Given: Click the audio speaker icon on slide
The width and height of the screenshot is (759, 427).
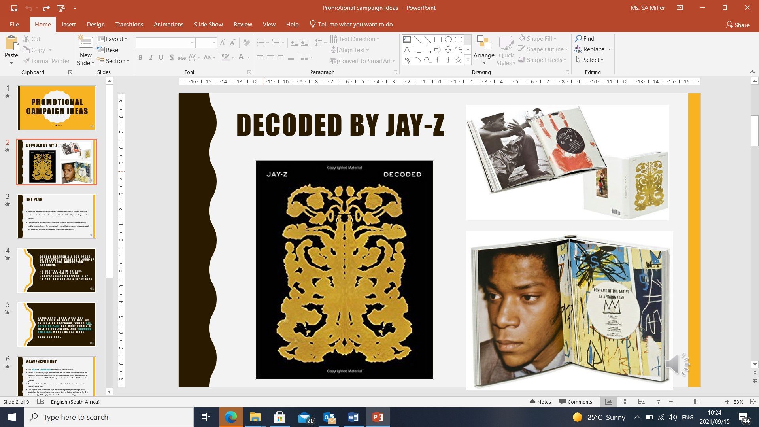Looking at the screenshot, I should click(x=677, y=364).
